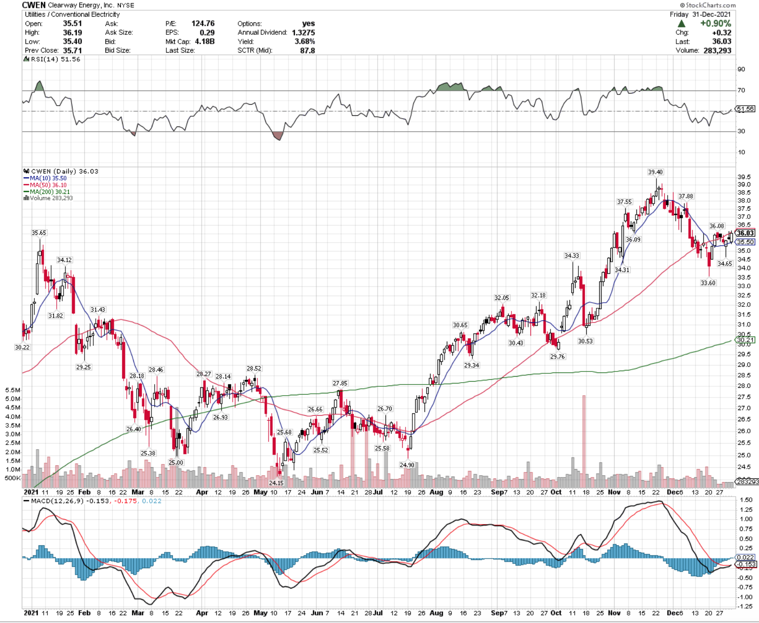Click the MA(200) tag 30.21 on price axis
The image size is (759, 623).
(x=745, y=340)
